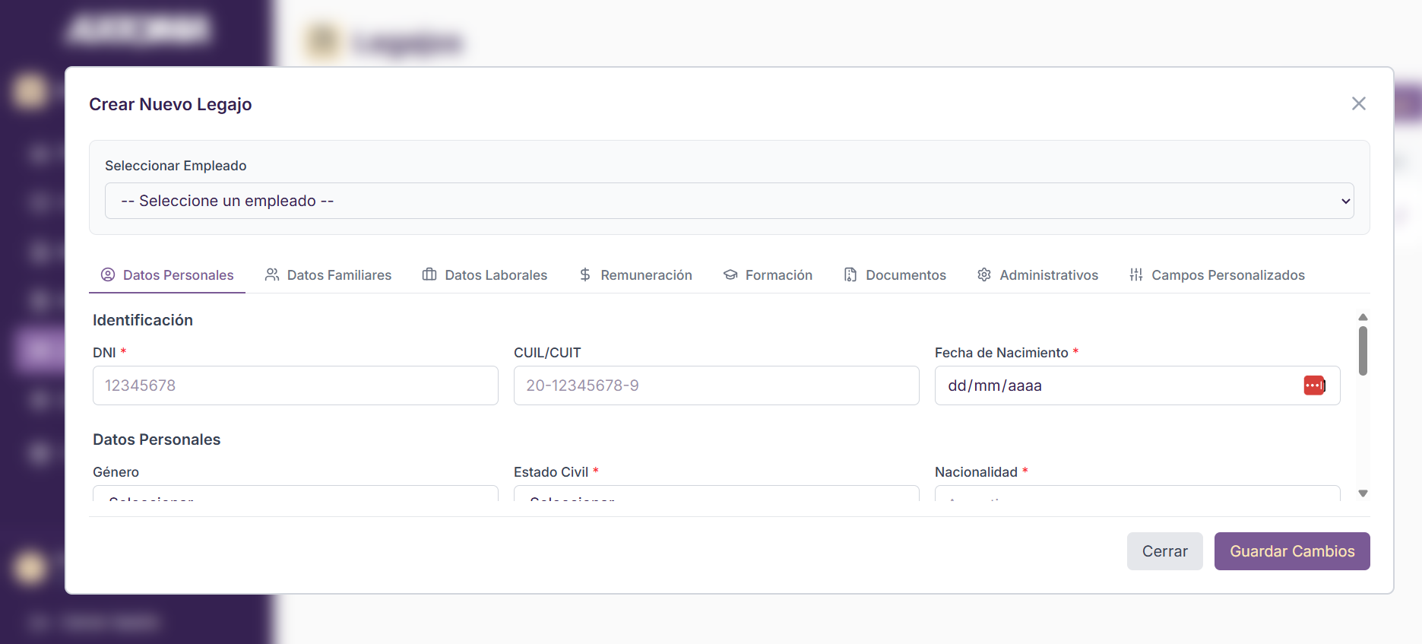Click the Documentos file icon
Viewport: 1422px width, 644px height.
[x=850, y=274]
